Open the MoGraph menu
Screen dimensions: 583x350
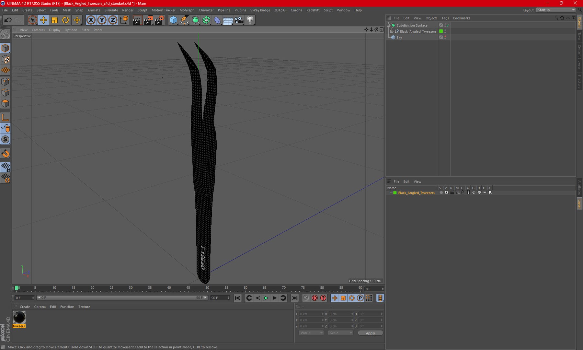click(x=187, y=10)
